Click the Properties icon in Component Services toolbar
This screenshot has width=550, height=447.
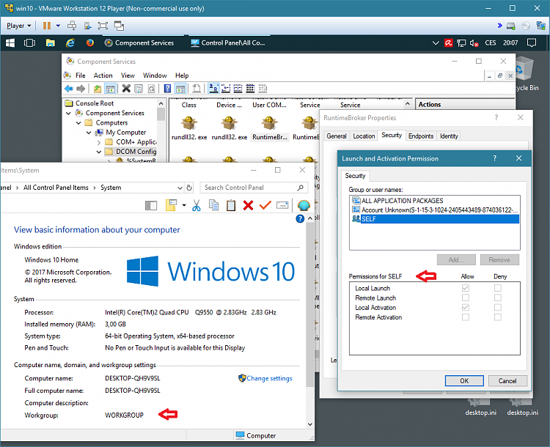pos(139,89)
